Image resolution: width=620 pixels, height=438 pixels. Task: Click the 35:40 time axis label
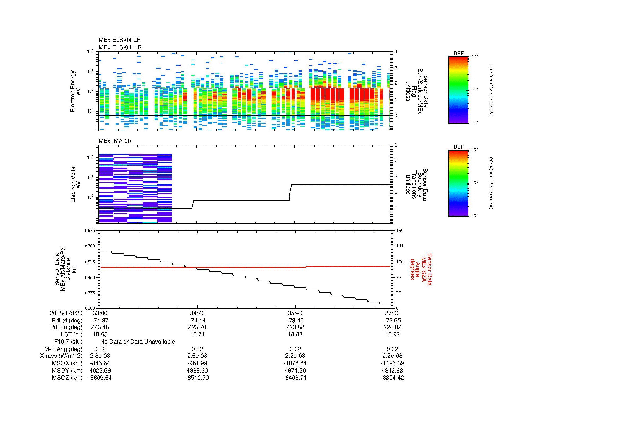click(x=295, y=313)
